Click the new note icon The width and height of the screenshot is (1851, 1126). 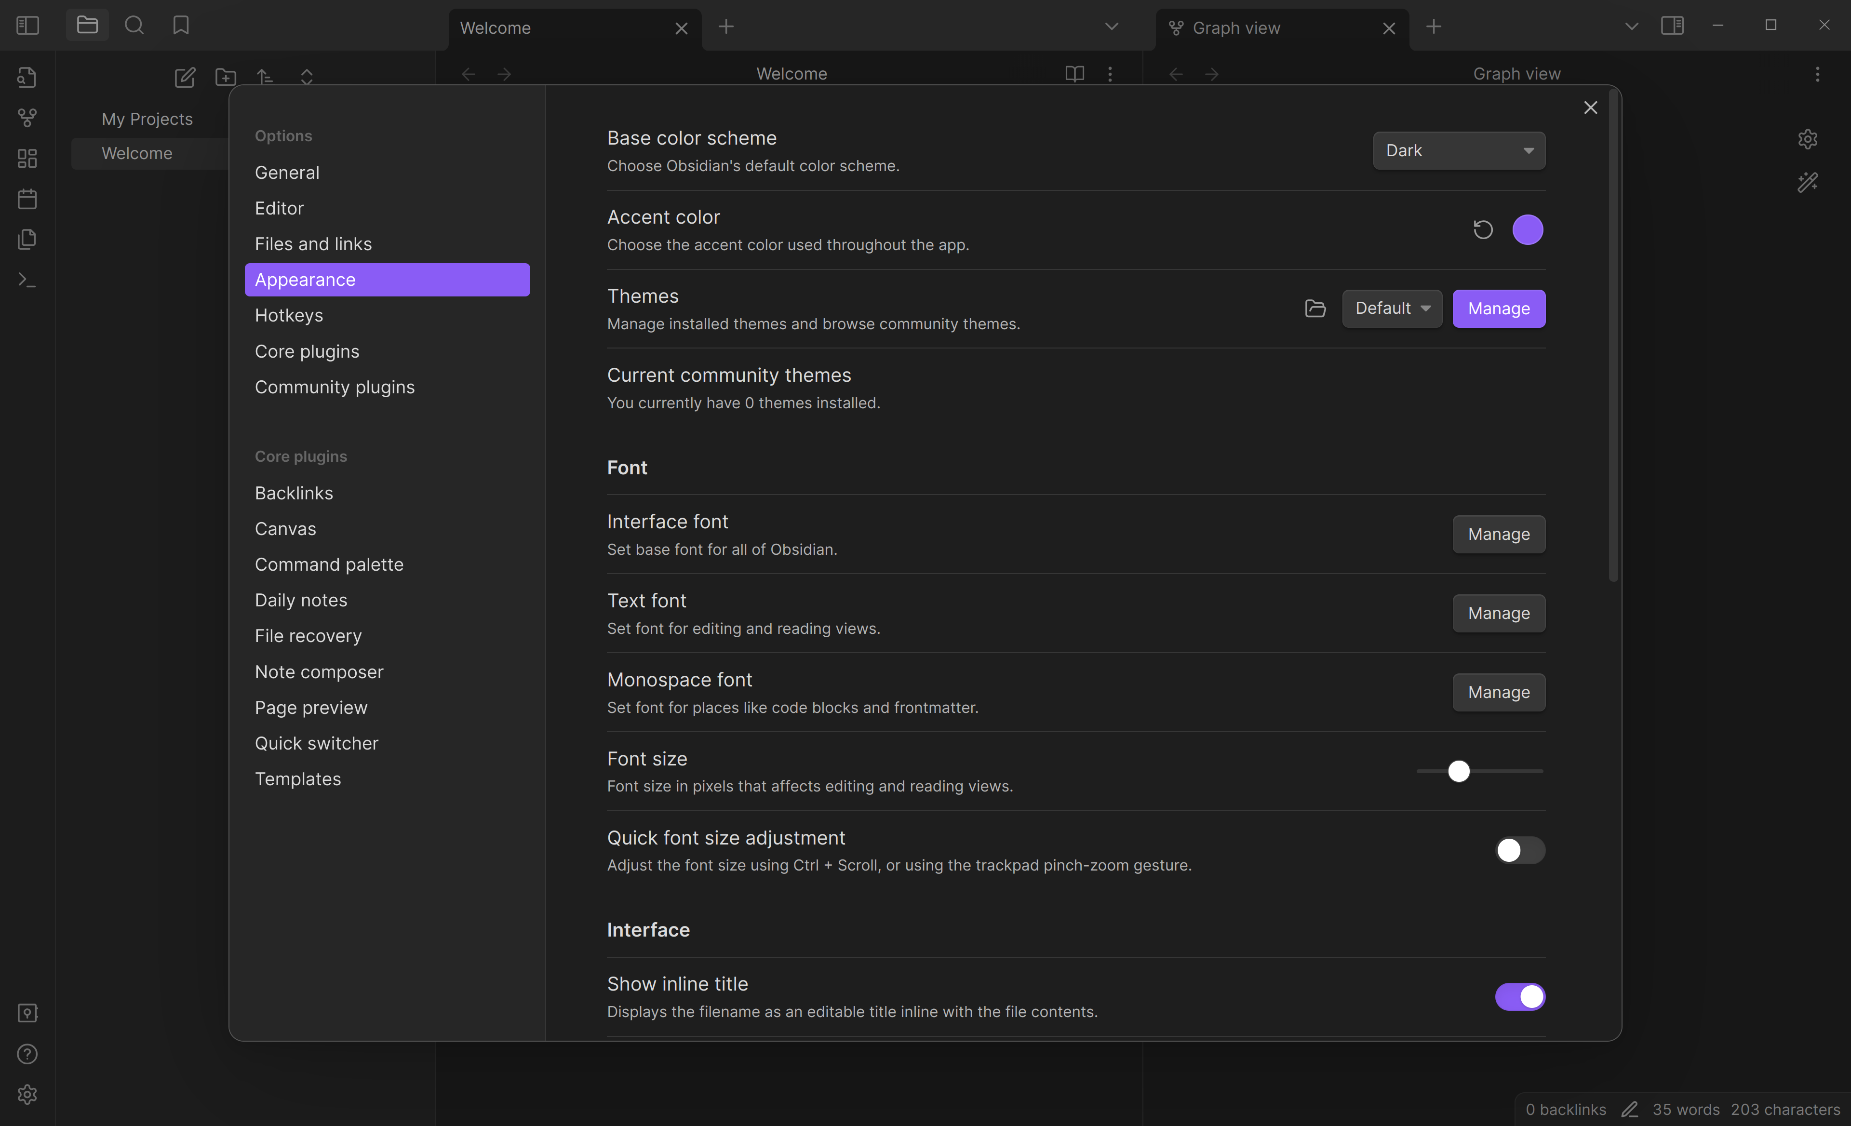tap(185, 77)
